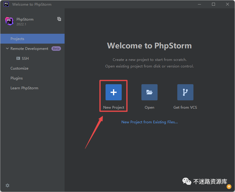Close the Welcome to PhpStorm window
Image resolution: width=235 pixels, height=192 pixels.
click(x=227, y=4)
